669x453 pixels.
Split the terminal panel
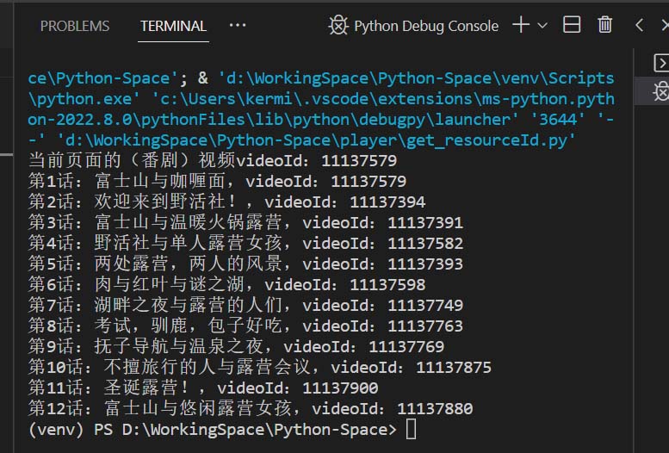[572, 25]
